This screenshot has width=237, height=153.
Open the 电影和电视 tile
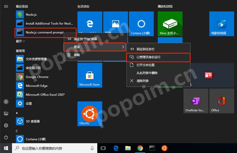[222, 24]
